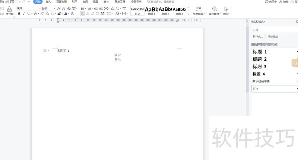
Task: Click the clear formatting eraser icon
Action: click(x=69, y=8)
